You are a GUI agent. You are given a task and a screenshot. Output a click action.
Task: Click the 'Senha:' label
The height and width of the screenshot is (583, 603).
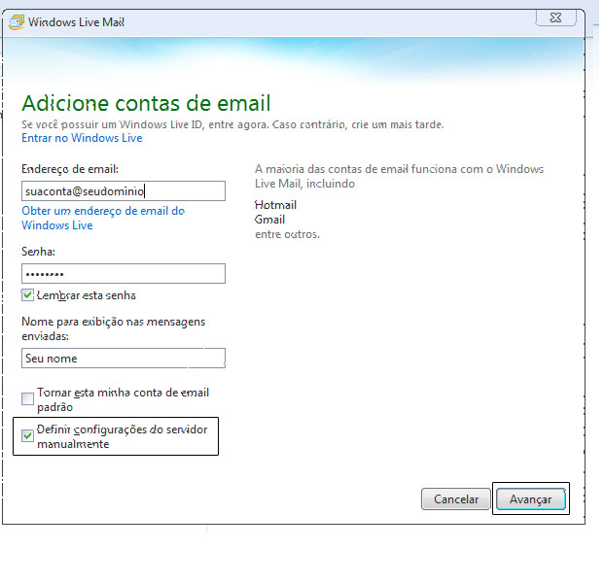pyautogui.click(x=38, y=252)
